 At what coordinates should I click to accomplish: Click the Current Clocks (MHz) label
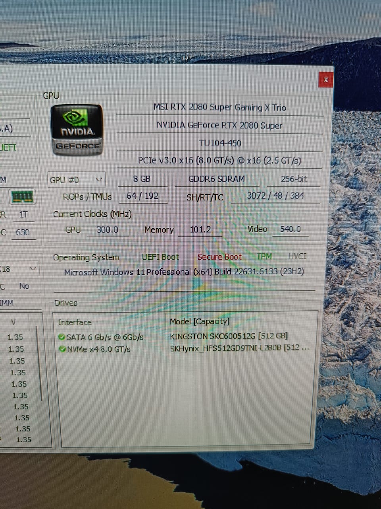pos(92,214)
